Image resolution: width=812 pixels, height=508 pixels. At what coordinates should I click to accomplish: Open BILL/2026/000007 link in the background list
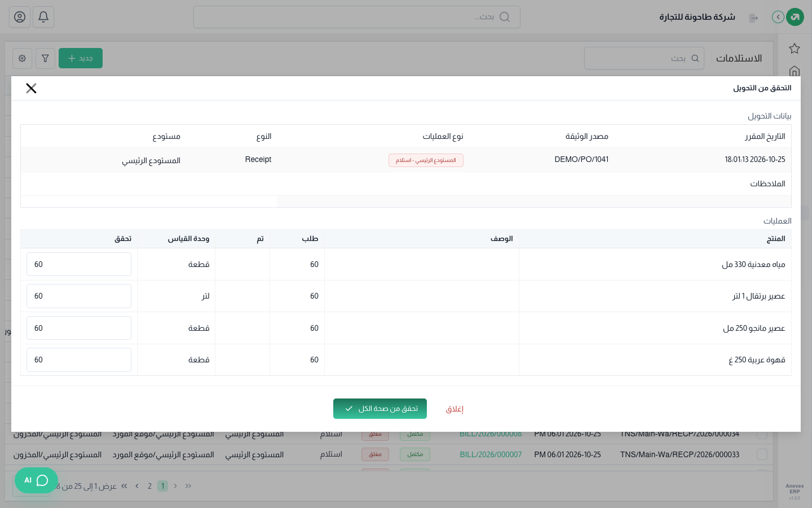pyautogui.click(x=491, y=454)
